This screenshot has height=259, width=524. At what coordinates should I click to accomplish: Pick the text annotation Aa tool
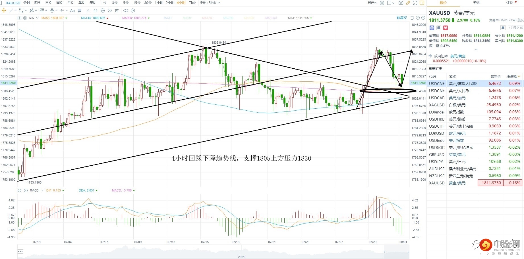[x=72, y=10]
